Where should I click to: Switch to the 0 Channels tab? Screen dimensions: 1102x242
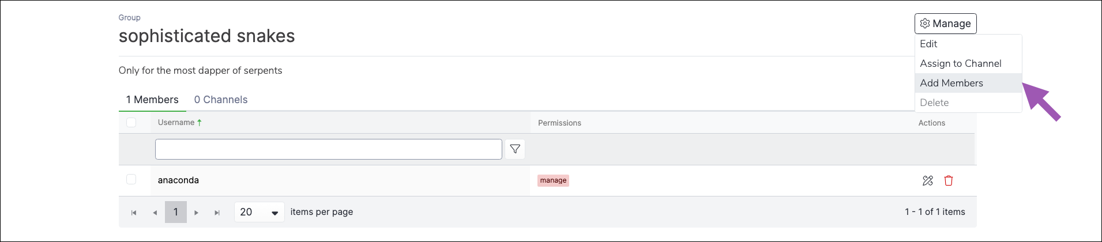(x=220, y=100)
